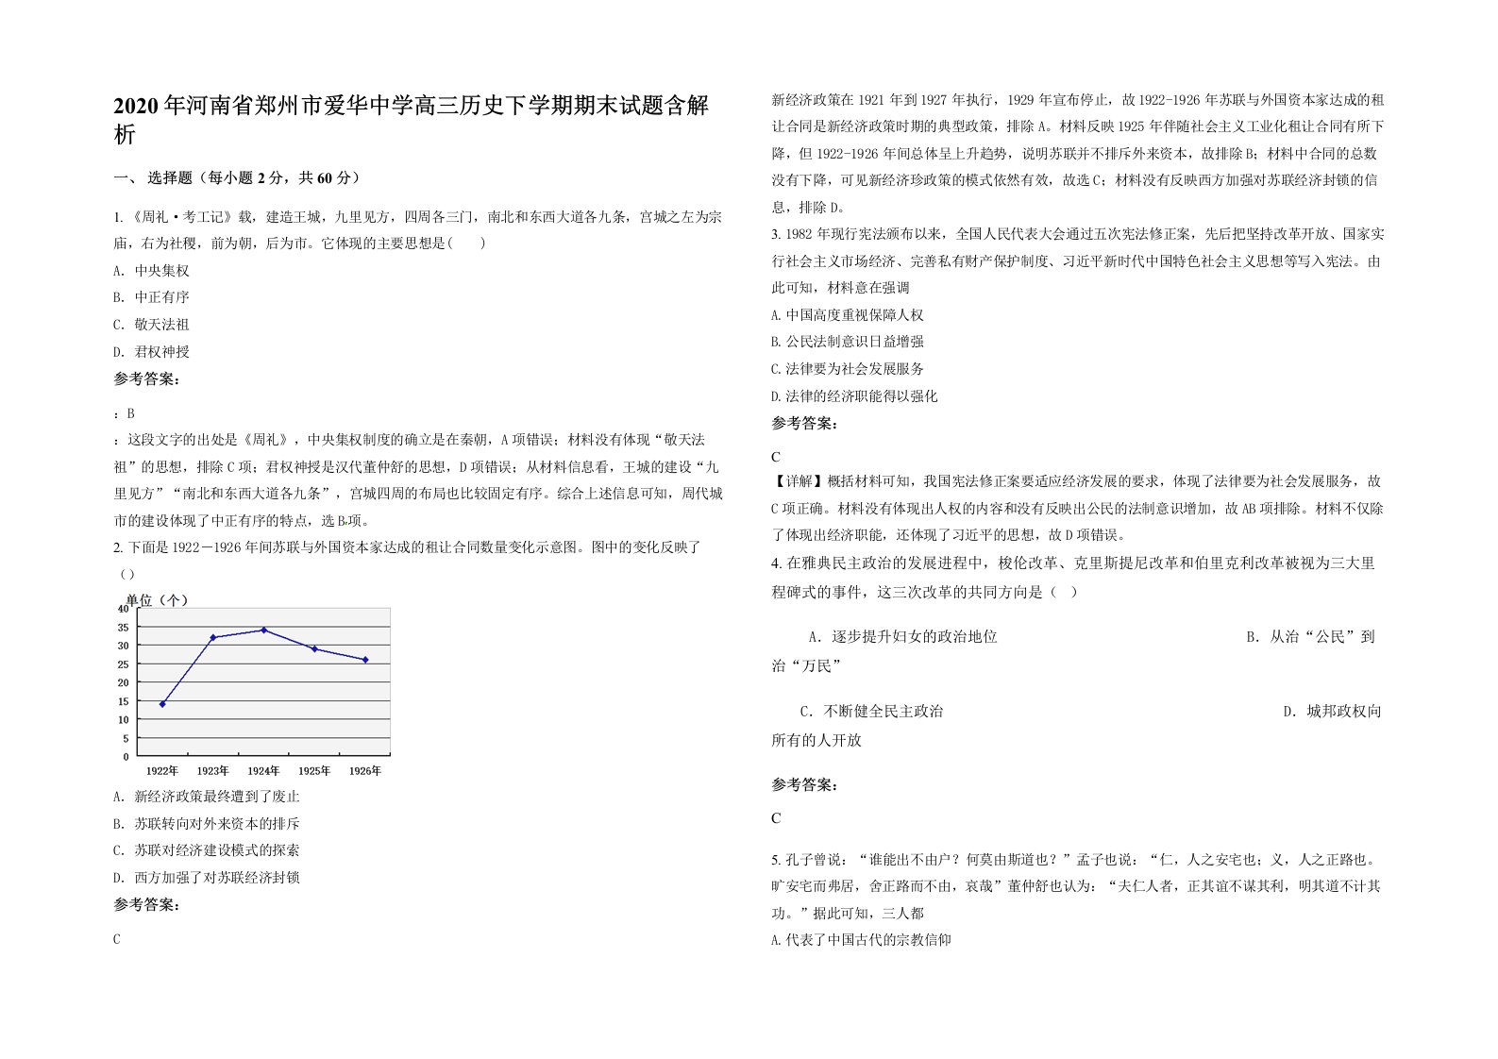The height and width of the screenshot is (1059, 1498).
Task: Select option 'B. 从治“公民”到' in question 4
Action: tap(1310, 637)
